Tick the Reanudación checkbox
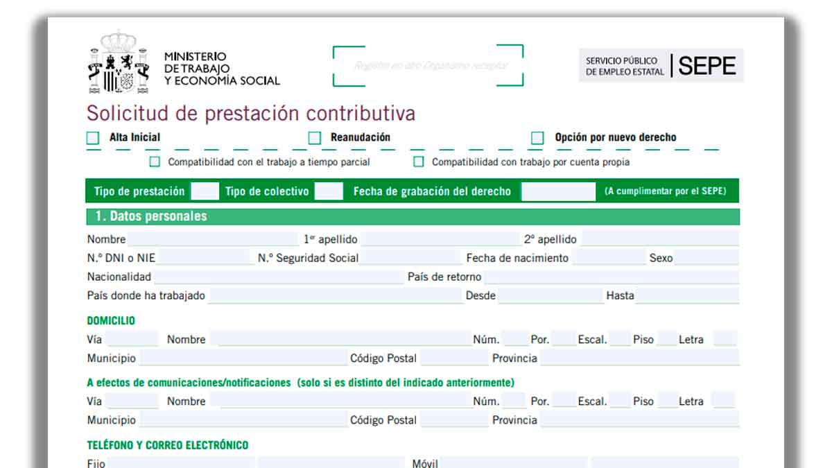Screen dimensions: 832x468 (x=315, y=138)
